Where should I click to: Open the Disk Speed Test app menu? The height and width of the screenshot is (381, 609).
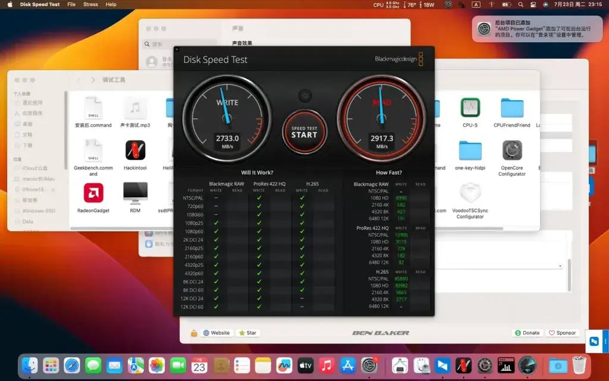[40, 4]
